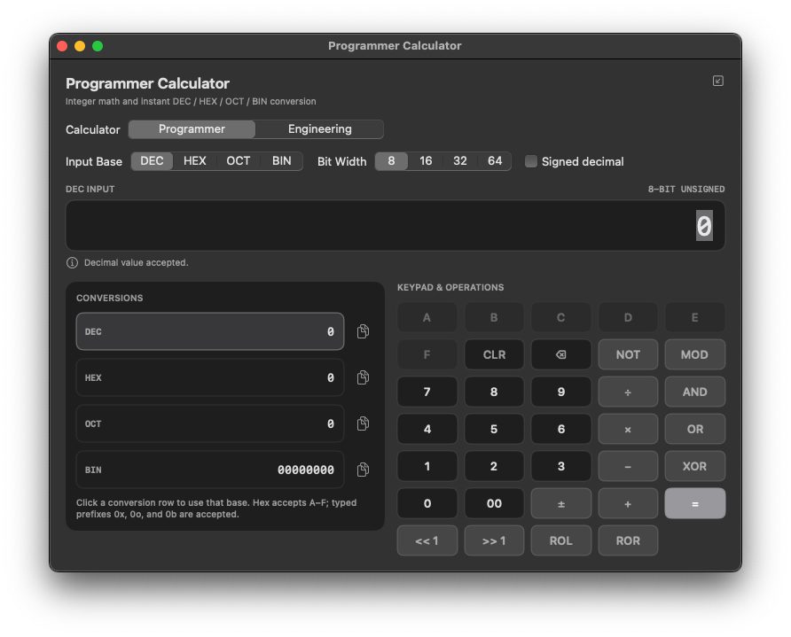Click the multiply operator key
This screenshot has height=637, width=791.
click(628, 429)
